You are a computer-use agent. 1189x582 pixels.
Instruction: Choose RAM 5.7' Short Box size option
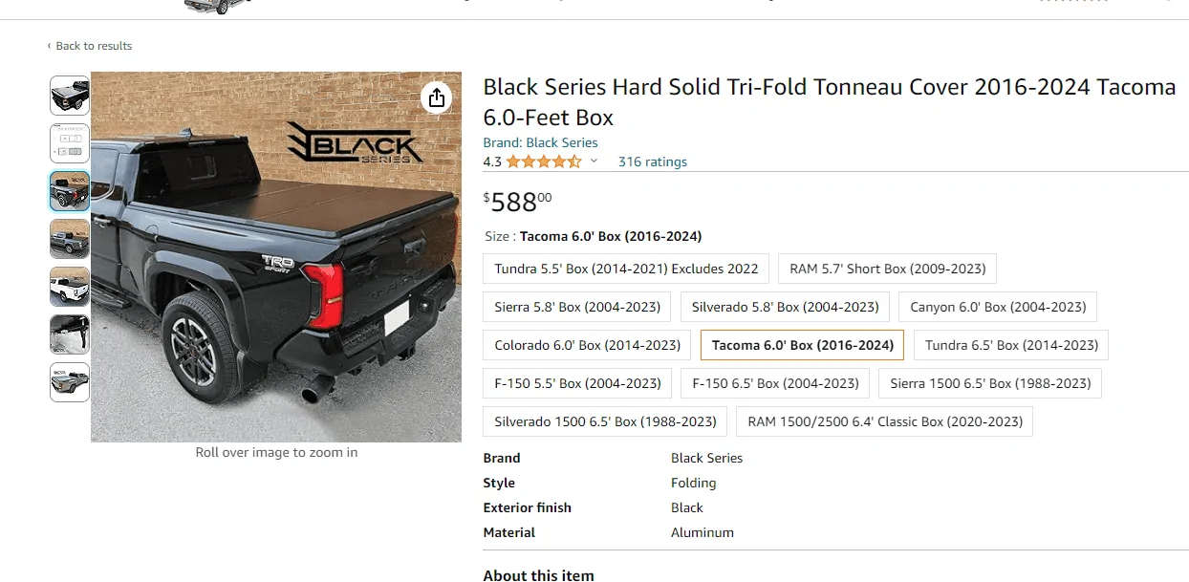coord(887,269)
